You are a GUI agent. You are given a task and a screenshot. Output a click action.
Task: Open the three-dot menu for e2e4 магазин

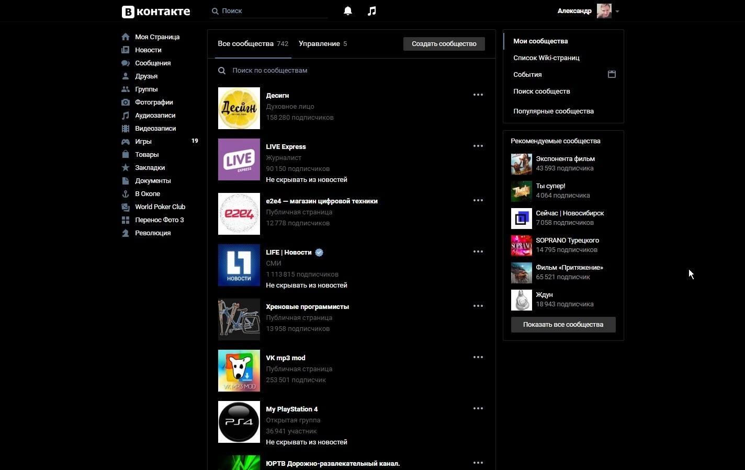478,200
